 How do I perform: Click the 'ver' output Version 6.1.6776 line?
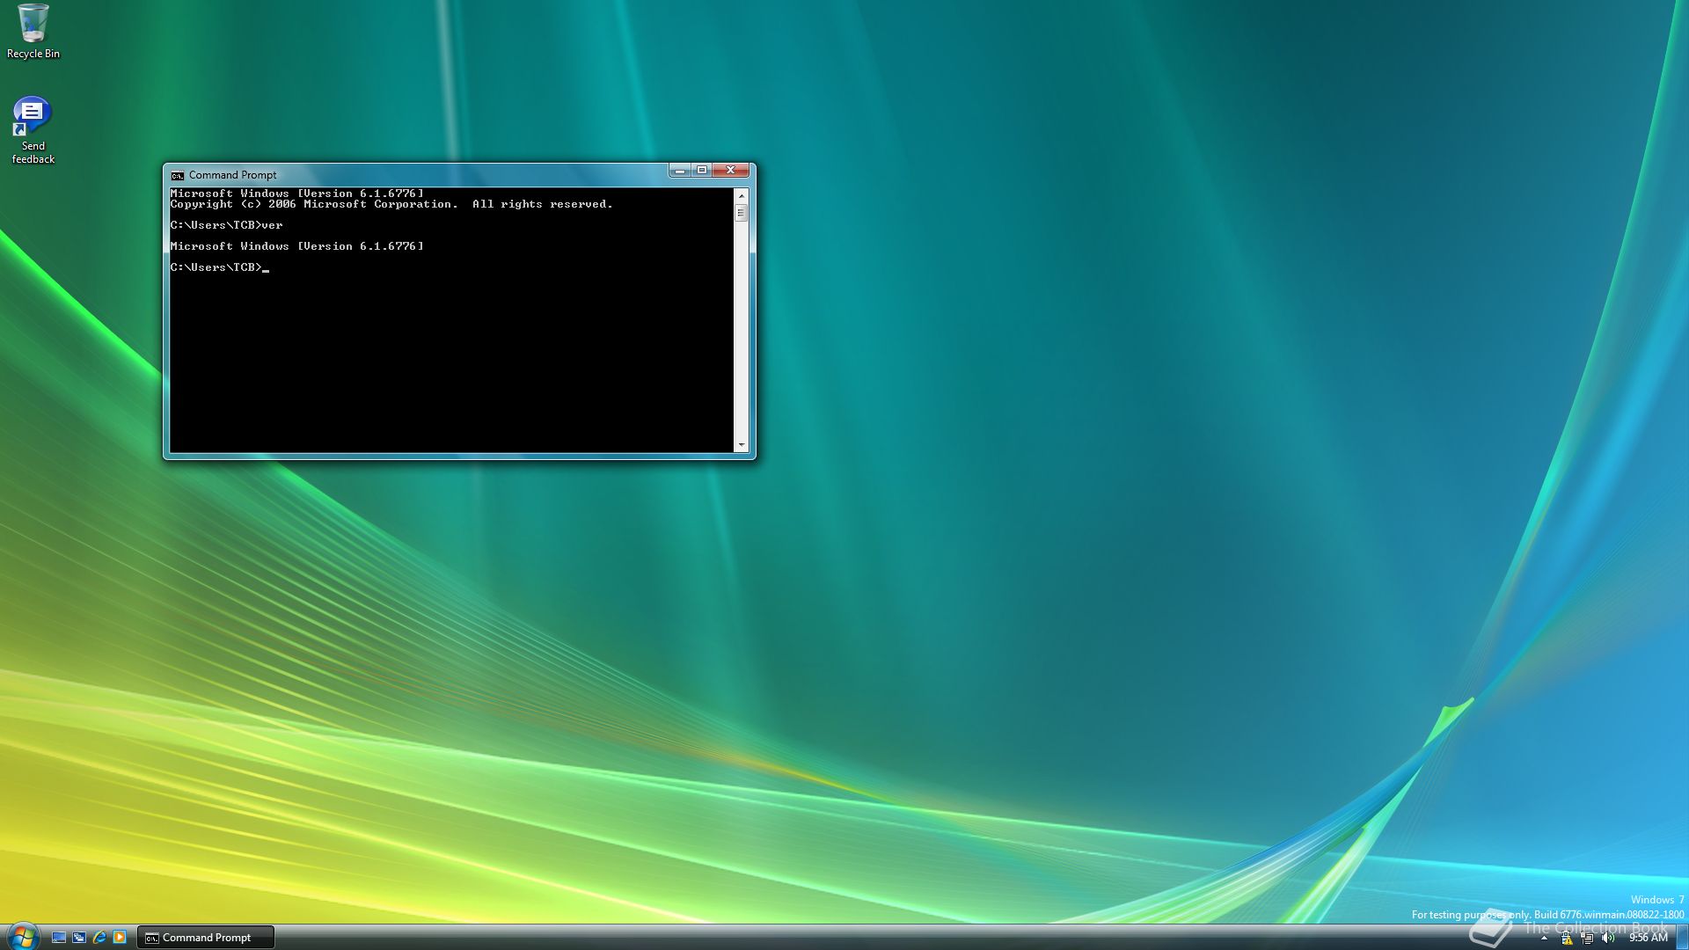coord(297,246)
